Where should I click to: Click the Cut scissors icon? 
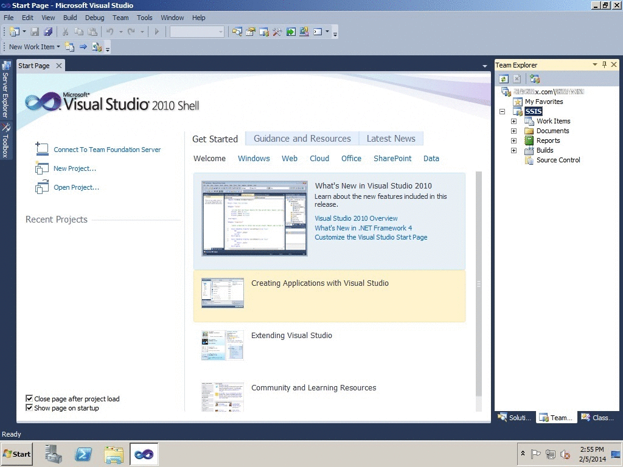point(66,32)
